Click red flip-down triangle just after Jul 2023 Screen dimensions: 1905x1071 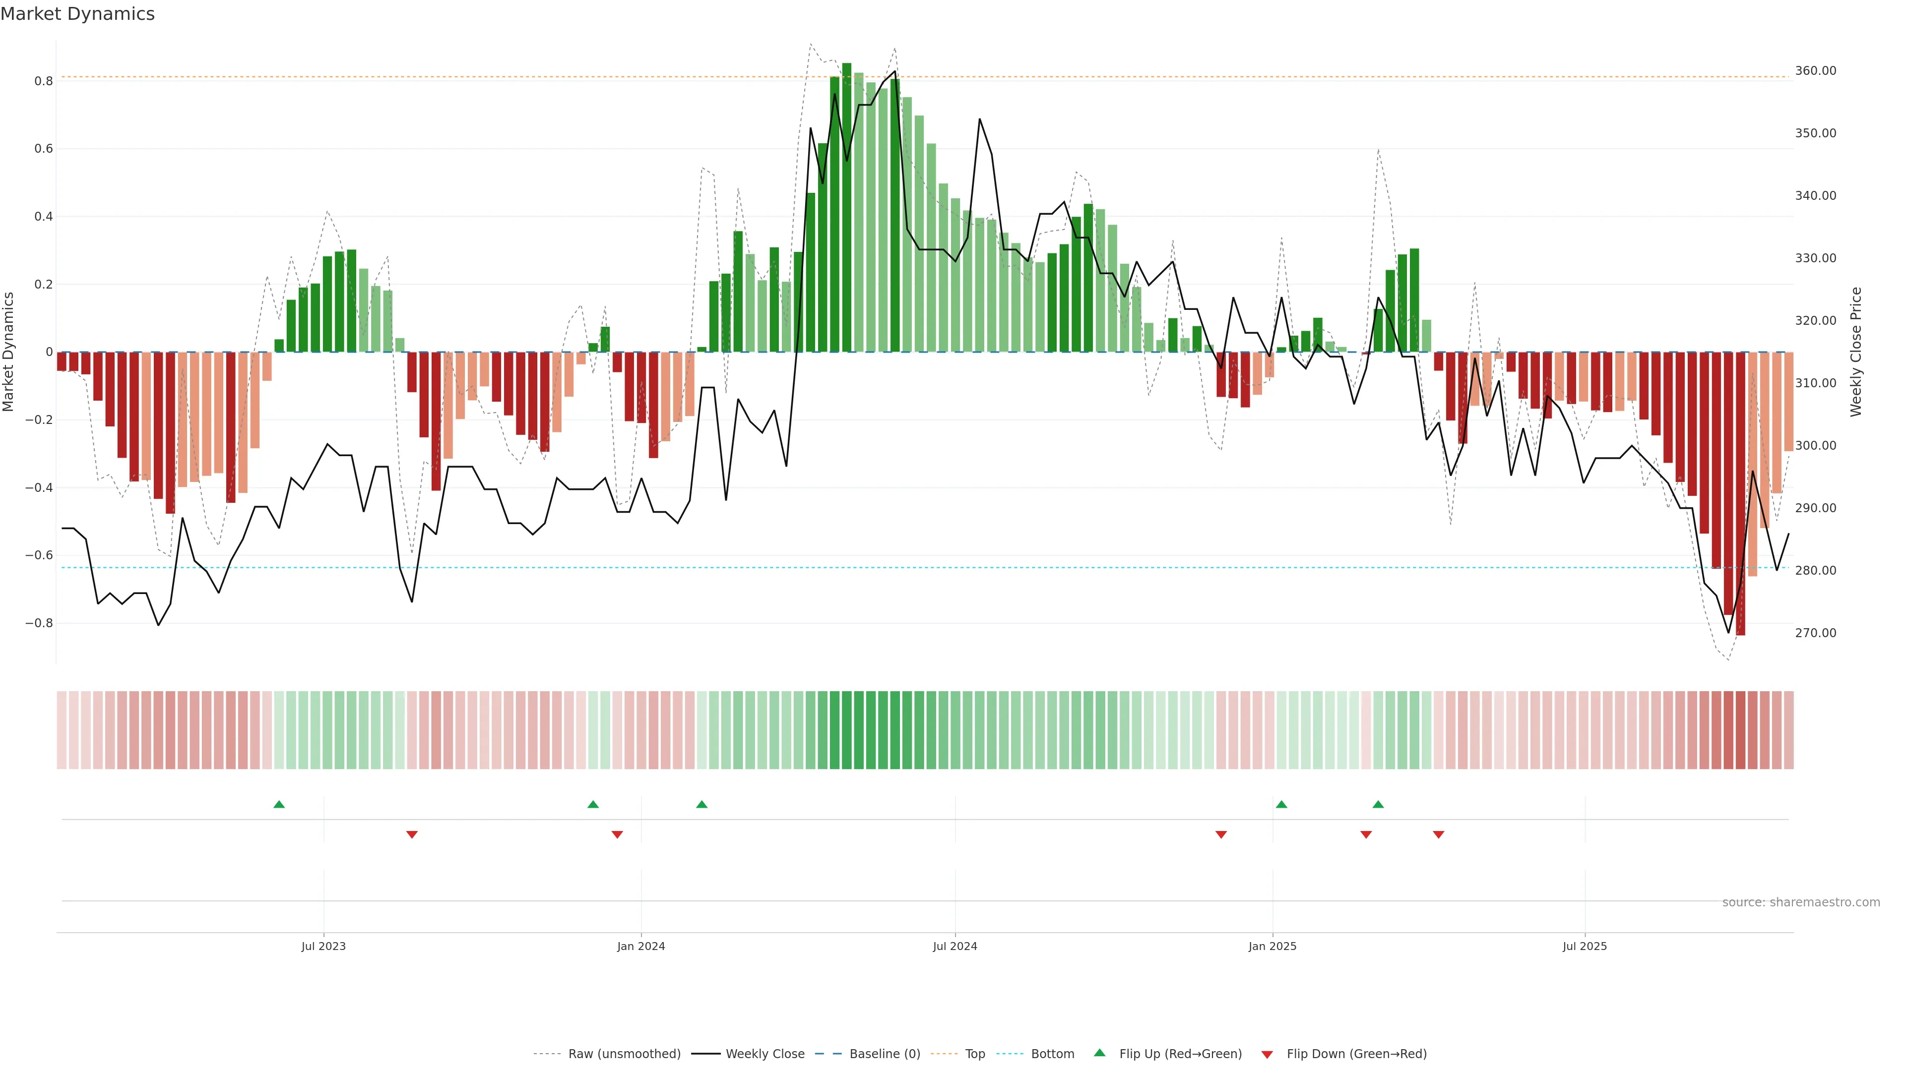point(412,834)
